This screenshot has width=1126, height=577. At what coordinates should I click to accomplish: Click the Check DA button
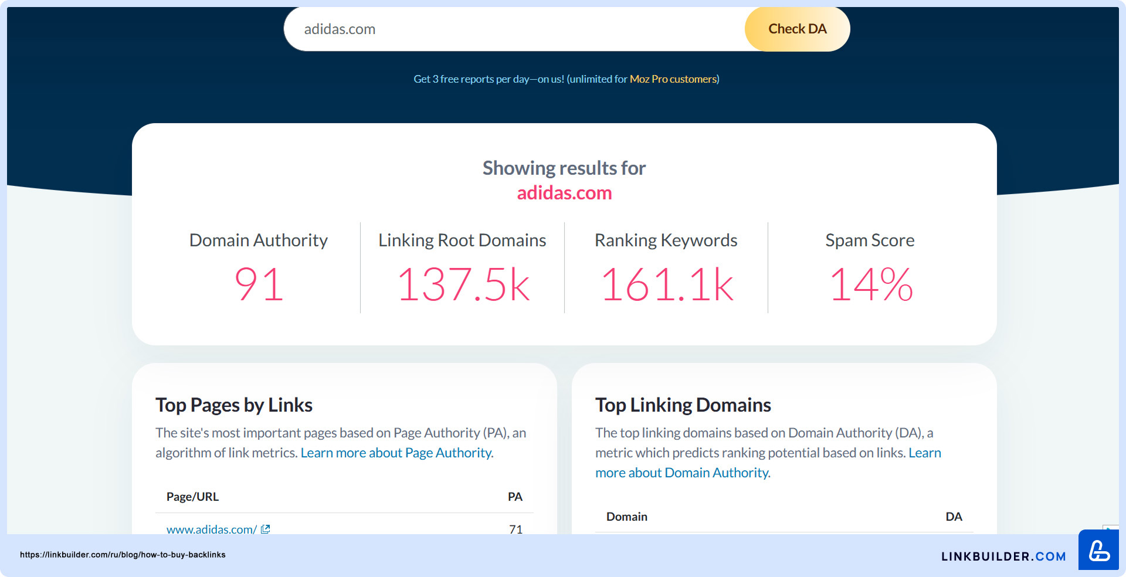pos(797,29)
